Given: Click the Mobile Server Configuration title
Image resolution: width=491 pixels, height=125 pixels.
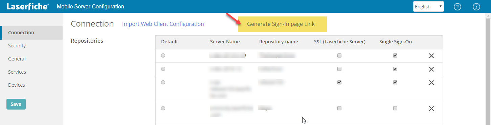Looking at the screenshot, I should point(90,6).
